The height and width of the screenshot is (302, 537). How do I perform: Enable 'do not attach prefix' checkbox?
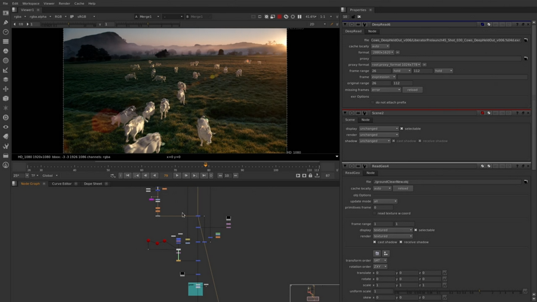point(373,103)
